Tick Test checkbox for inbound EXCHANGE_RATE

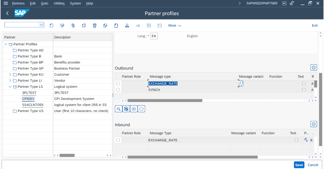click(296, 140)
